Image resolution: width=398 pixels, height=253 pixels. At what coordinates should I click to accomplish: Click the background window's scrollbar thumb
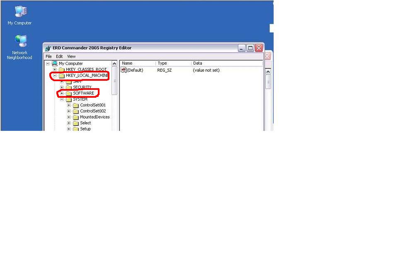pyautogui.click(x=268, y=82)
